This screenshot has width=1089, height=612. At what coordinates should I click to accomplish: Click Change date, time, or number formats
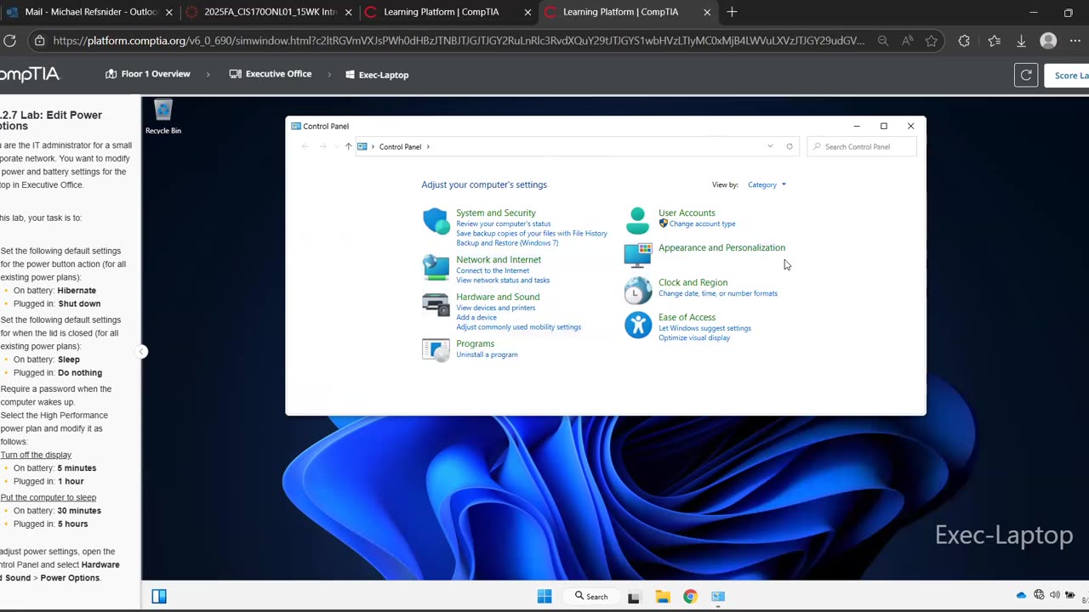(x=718, y=293)
